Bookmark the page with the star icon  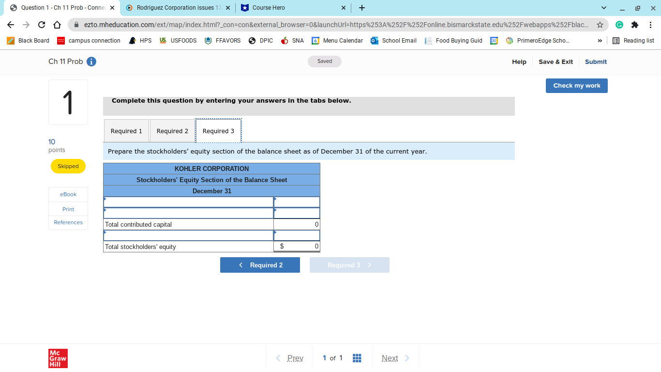point(600,24)
